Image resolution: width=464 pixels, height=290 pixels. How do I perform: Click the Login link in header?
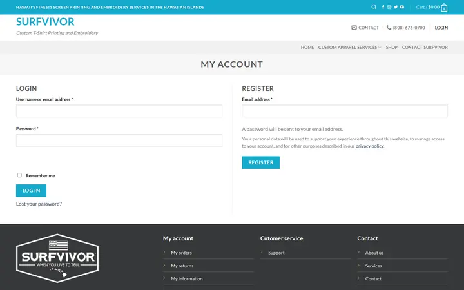(441, 28)
